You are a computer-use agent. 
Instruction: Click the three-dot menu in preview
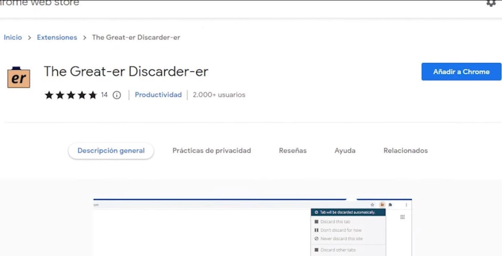coord(406,205)
